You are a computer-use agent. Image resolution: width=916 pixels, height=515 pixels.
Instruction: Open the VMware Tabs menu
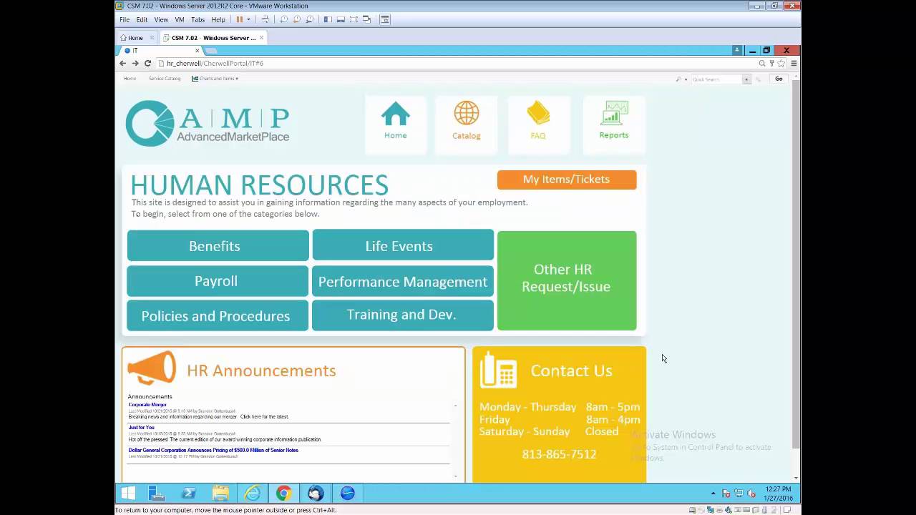click(198, 19)
